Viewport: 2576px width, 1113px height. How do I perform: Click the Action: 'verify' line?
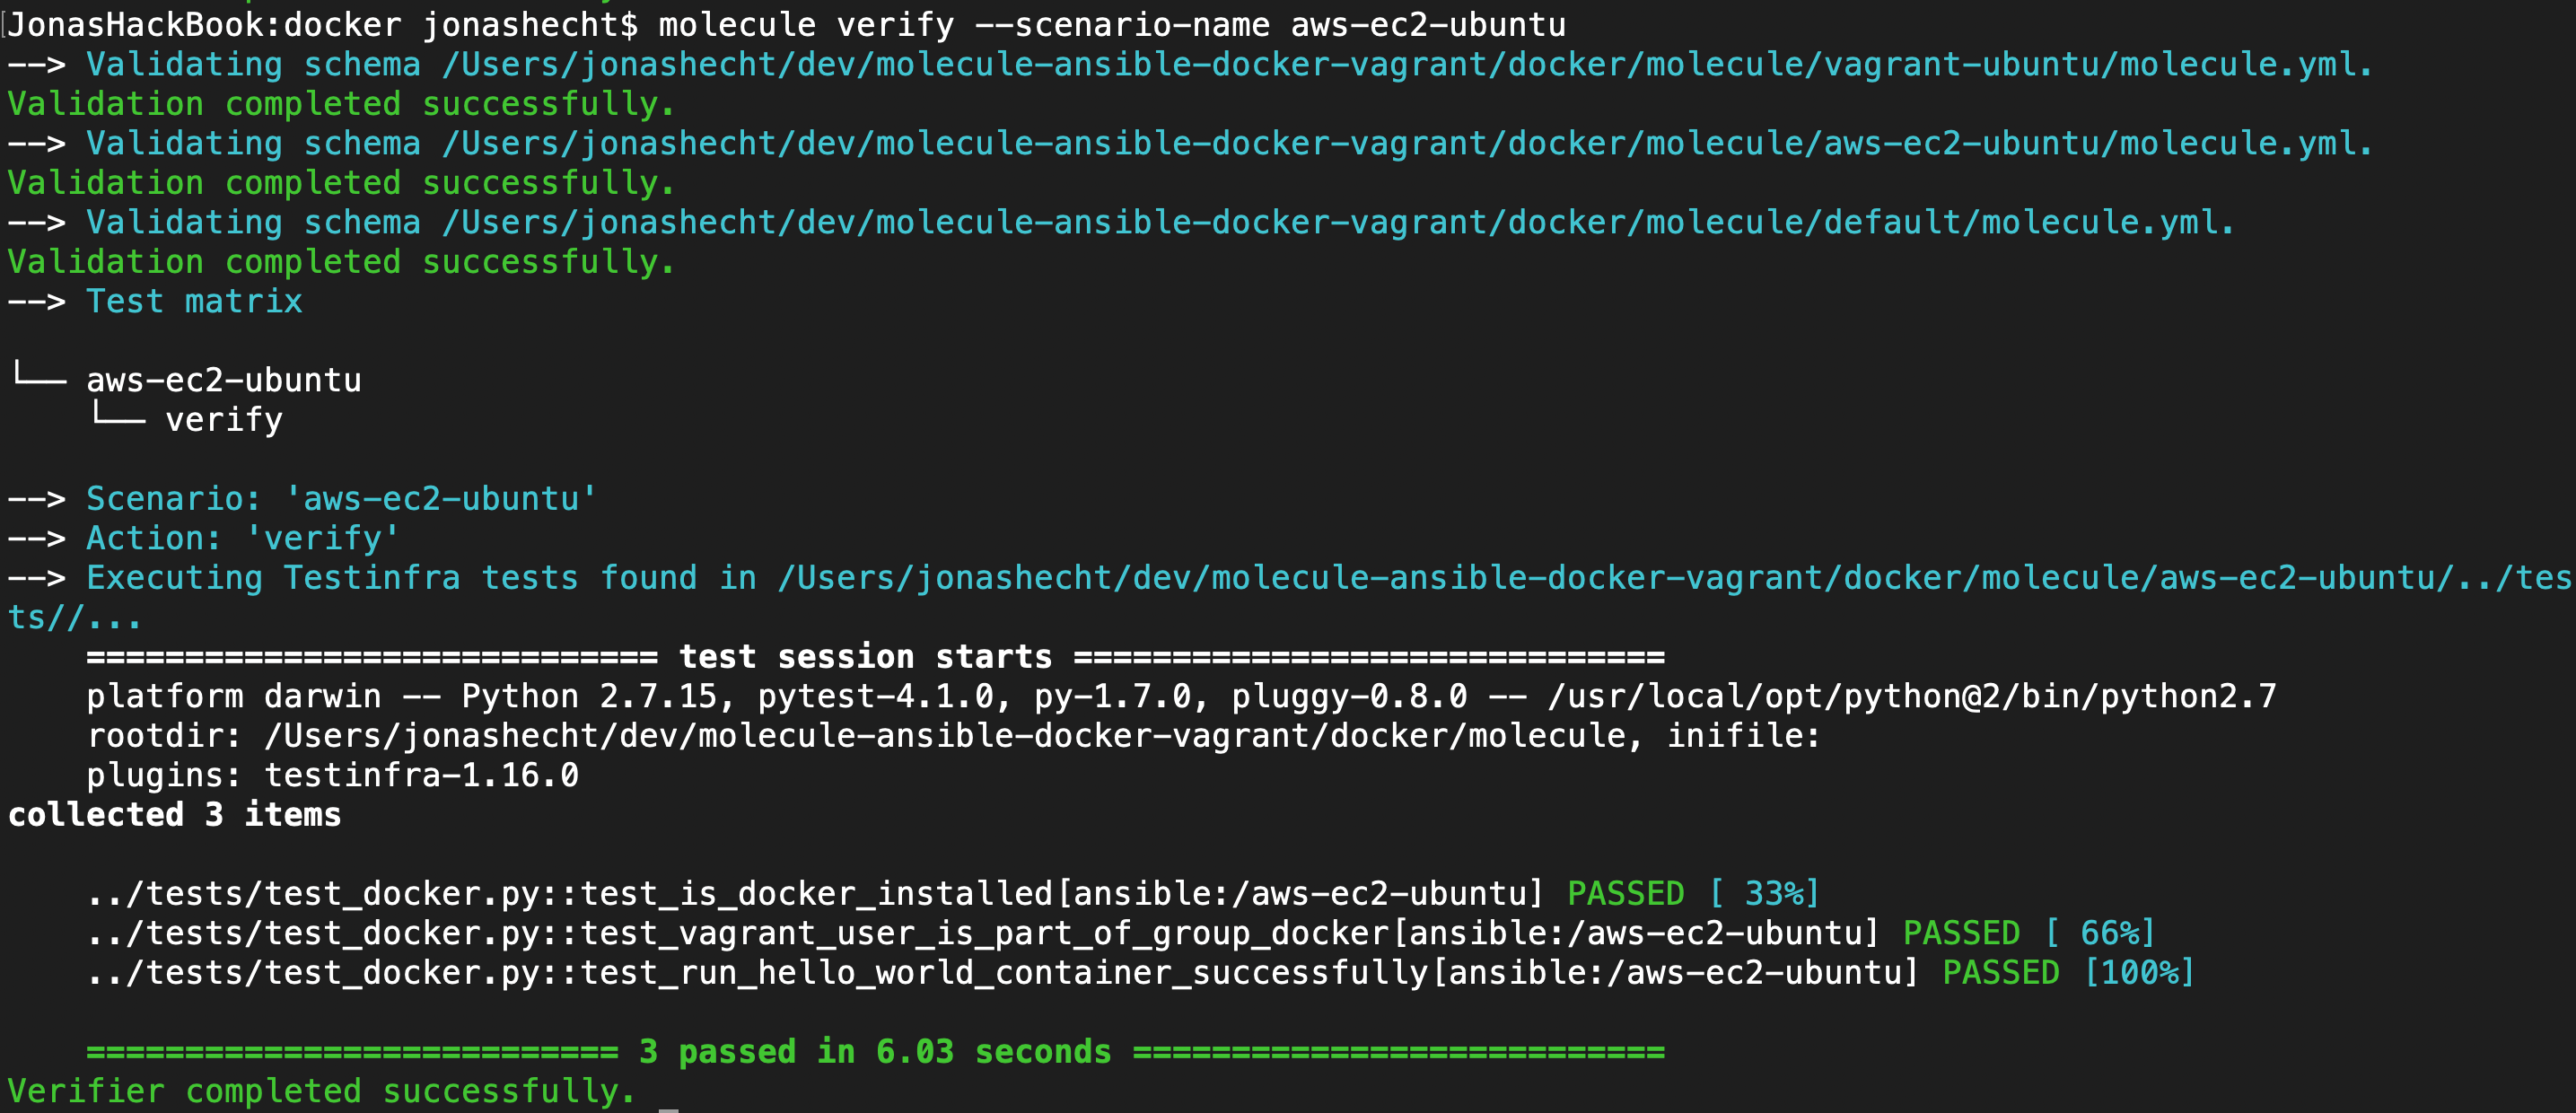[x=242, y=538]
